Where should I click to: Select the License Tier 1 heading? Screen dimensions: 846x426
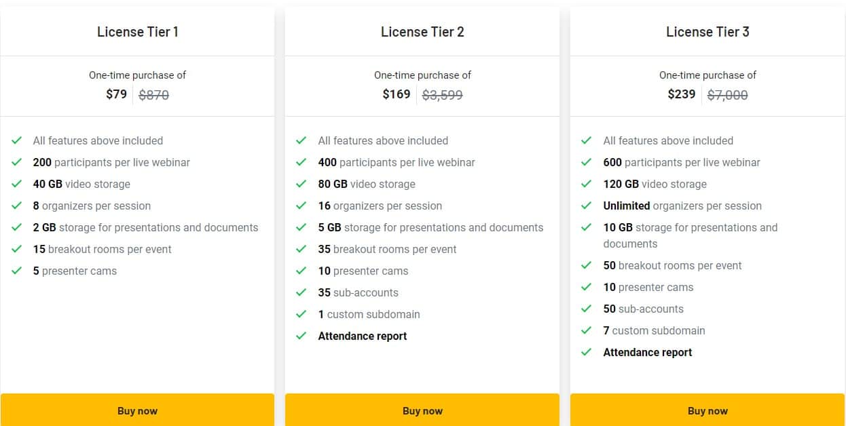138,32
